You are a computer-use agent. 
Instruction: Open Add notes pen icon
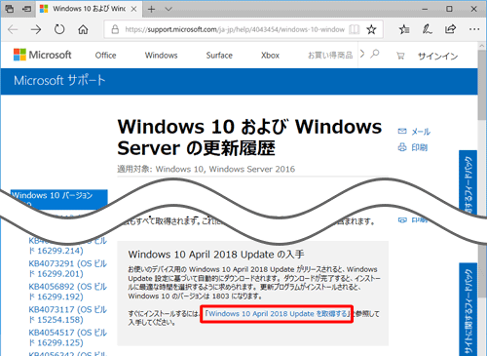(x=427, y=29)
